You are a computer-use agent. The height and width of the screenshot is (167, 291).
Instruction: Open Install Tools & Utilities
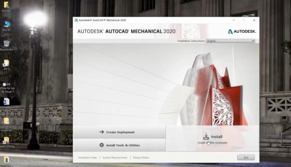[x=119, y=145]
